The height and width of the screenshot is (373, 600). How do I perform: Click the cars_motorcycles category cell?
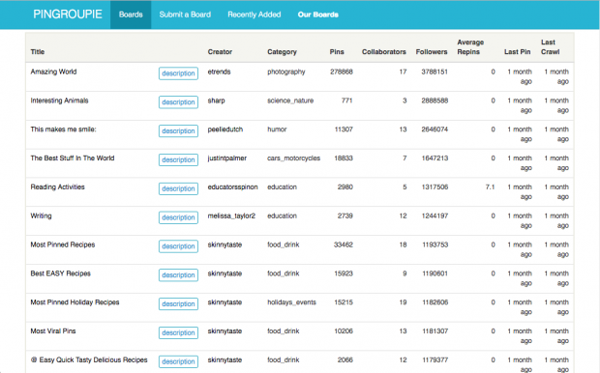point(293,158)
